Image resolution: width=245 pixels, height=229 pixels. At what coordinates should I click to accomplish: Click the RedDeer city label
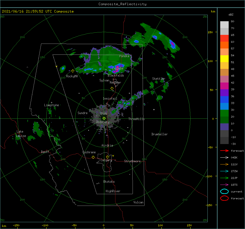pyautogui.click(x=115, y=83)
